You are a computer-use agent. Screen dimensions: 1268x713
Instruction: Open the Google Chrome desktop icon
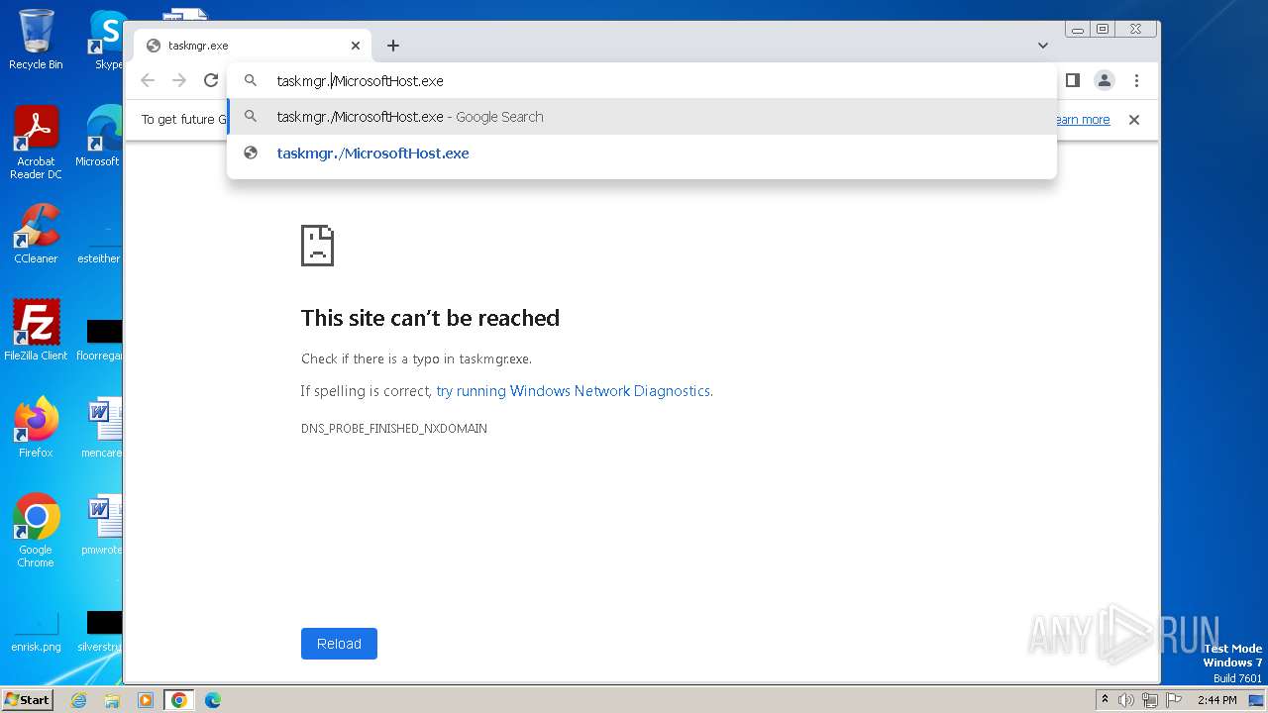pos(36,531)
